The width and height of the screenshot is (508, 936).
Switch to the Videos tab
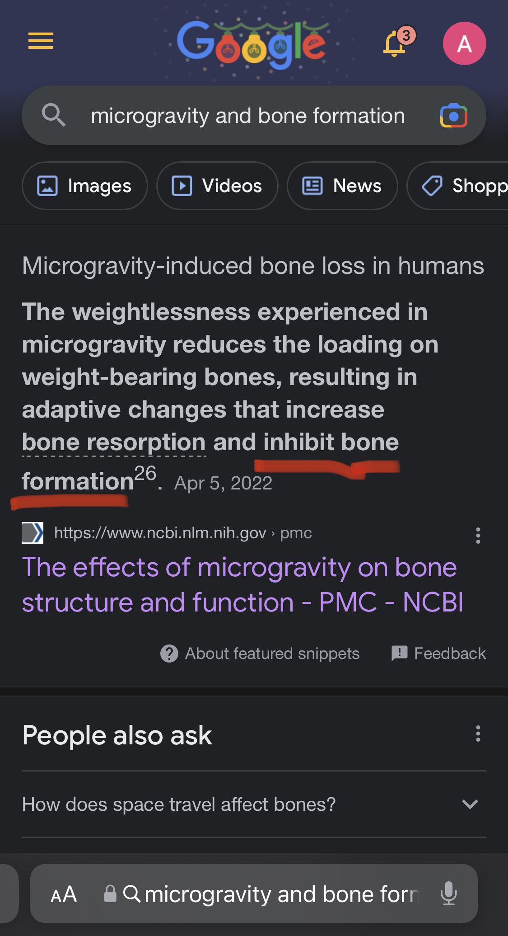coord(217,186)
